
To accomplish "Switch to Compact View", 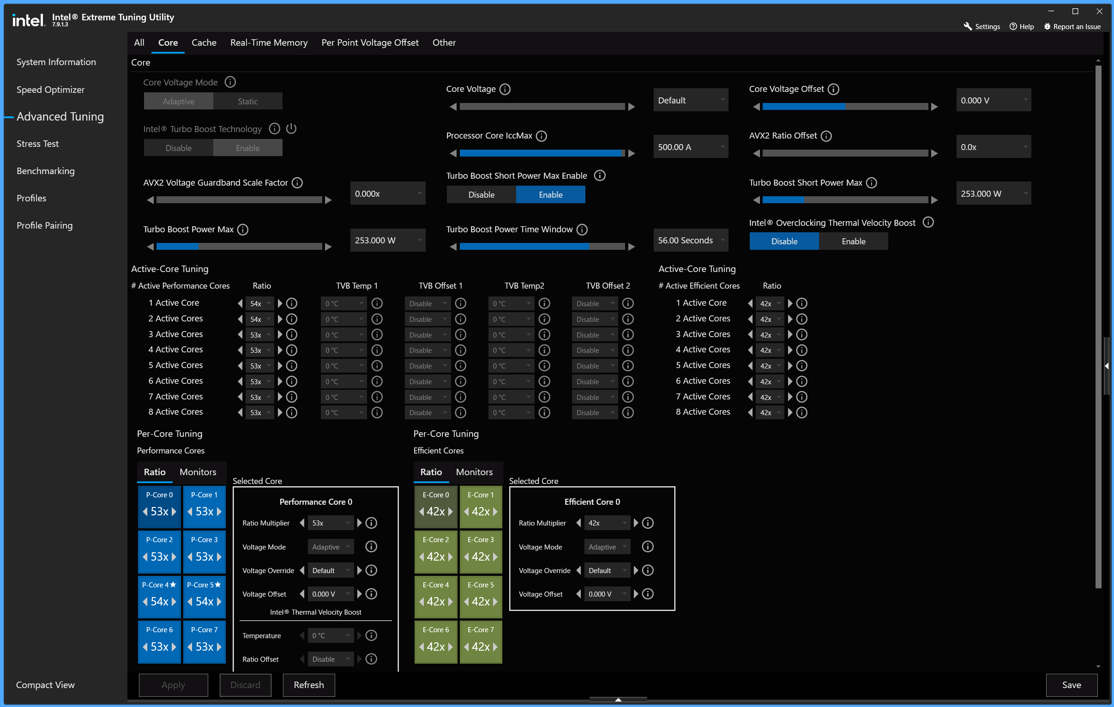I will click(x=45, y=684).
